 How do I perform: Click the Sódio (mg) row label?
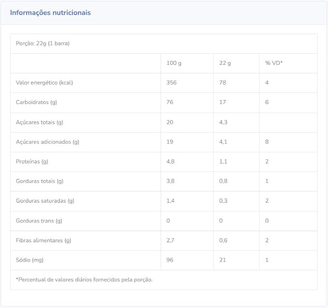29,260
